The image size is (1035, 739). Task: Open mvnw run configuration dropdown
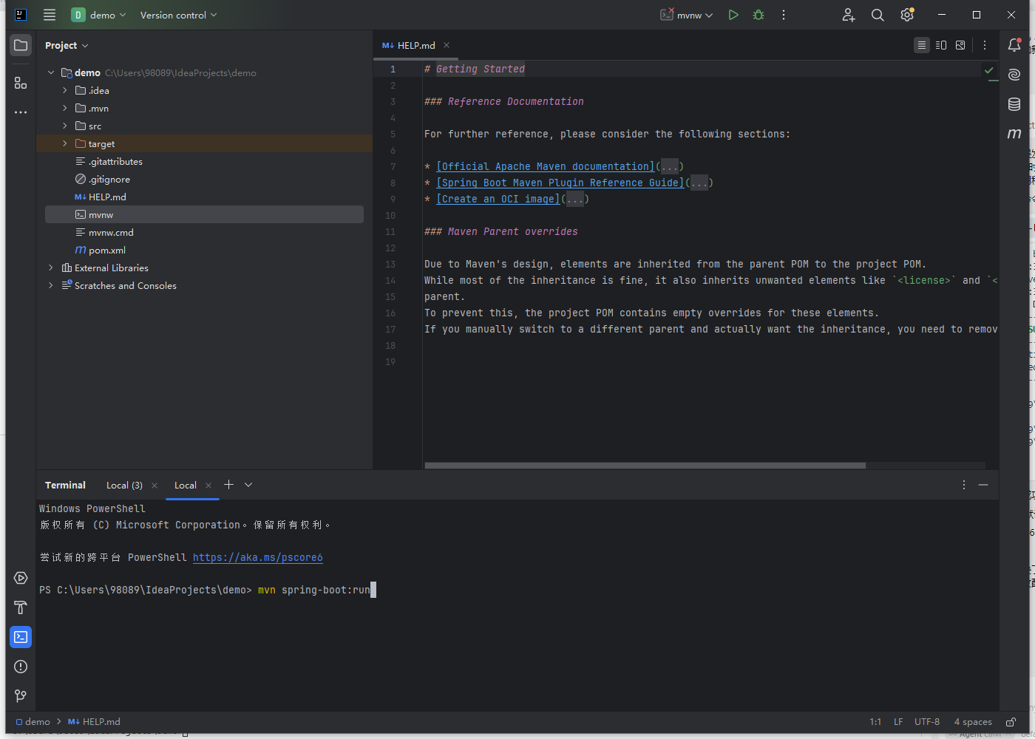point(687,15)
